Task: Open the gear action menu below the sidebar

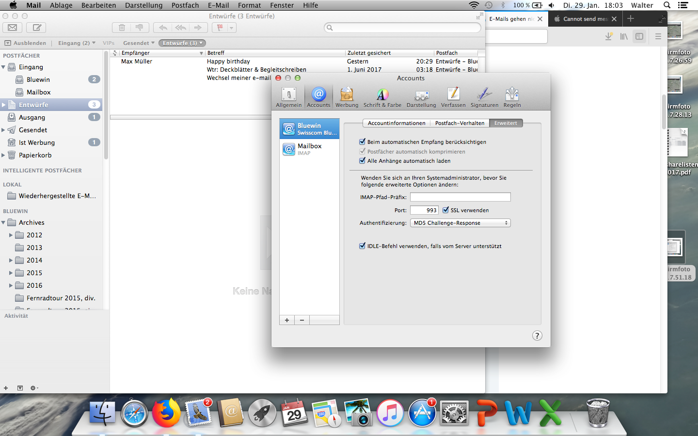Action: (x=34, y=388)
